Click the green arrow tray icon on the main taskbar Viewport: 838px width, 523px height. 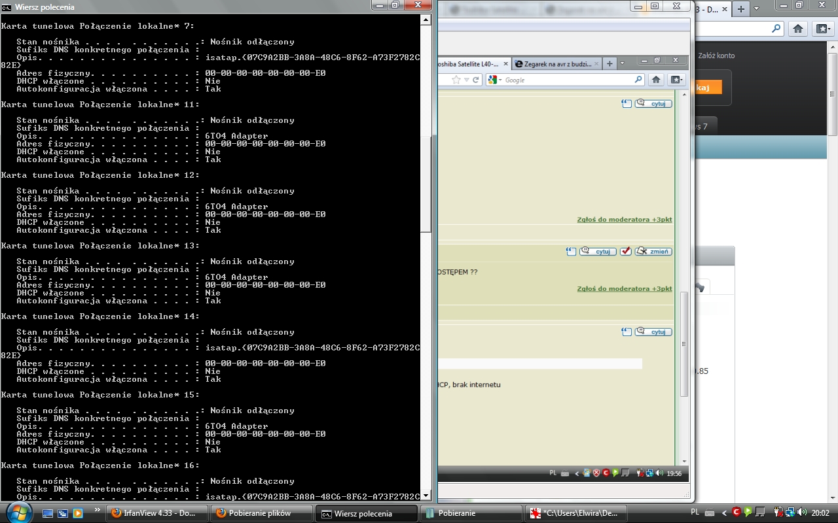748,512
